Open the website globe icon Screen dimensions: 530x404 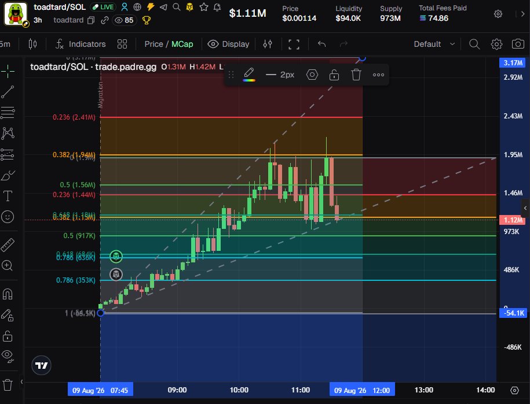click(137, 7)
